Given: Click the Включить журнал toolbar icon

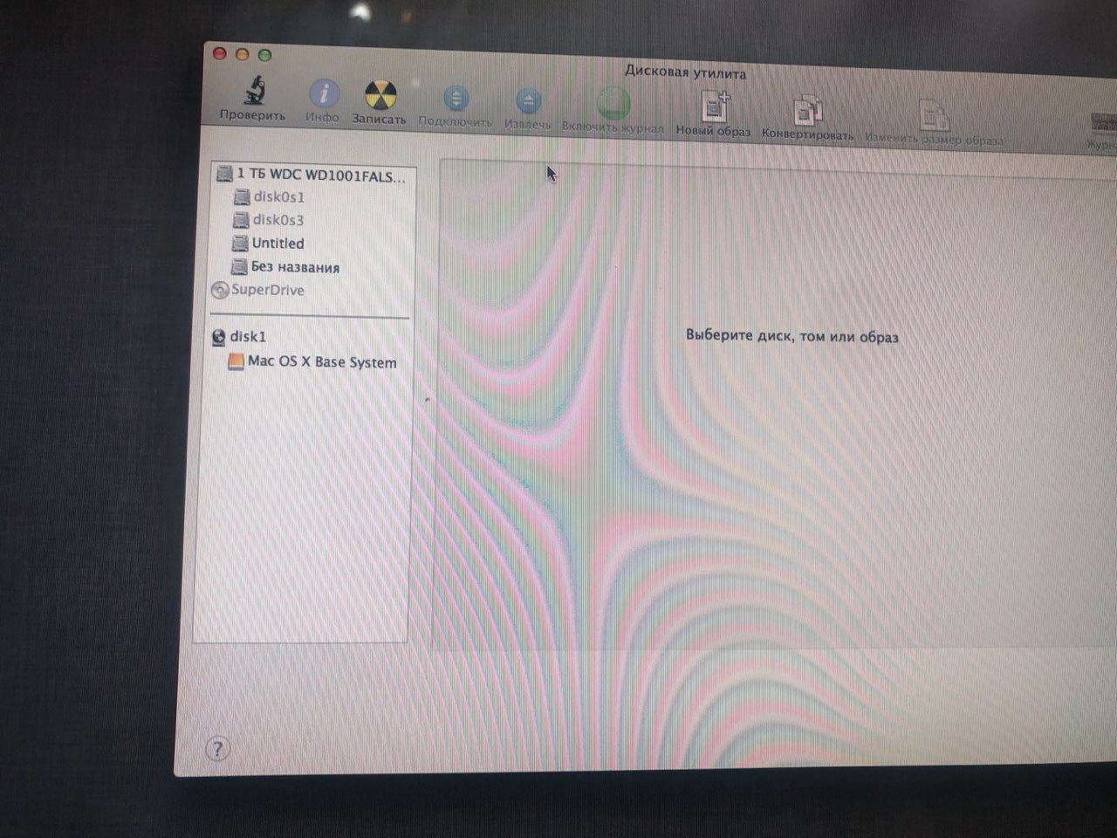Looking at the screenshot, I should tap(613, 103).
